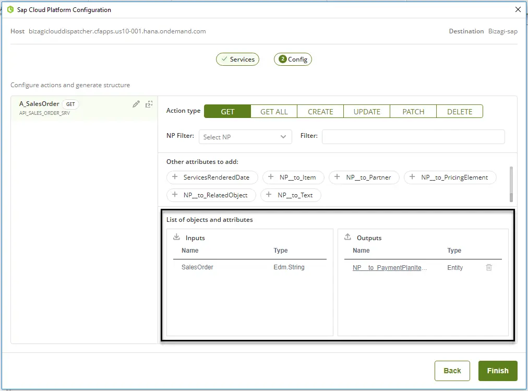Click the Edm.String type value
Image resolution: width=528 pixels, height=391 pixels.
pyautogui.click(x=289, y=267)
